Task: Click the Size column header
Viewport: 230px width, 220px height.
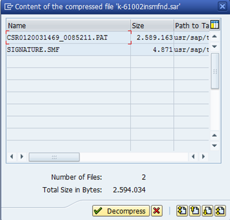Action: click(x=152, y=26)
